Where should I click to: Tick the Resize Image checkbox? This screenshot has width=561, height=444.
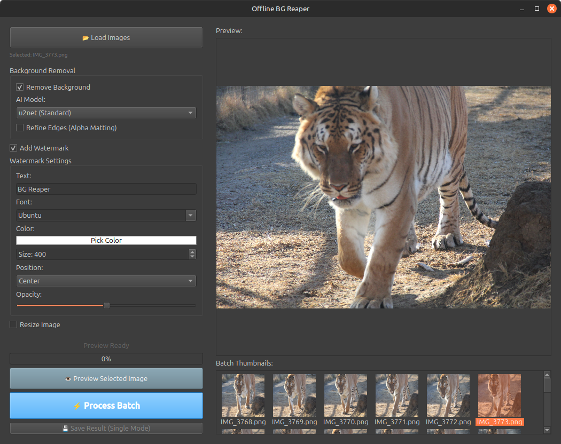click(x=13, y=324)
